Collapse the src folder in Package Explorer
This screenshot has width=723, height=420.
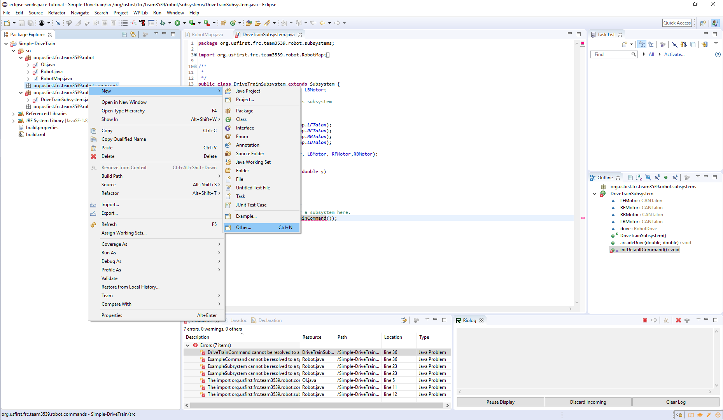coord(14,51)
